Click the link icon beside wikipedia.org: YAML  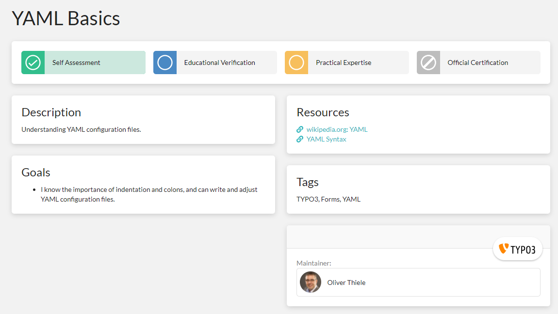(x=300, y=129)
